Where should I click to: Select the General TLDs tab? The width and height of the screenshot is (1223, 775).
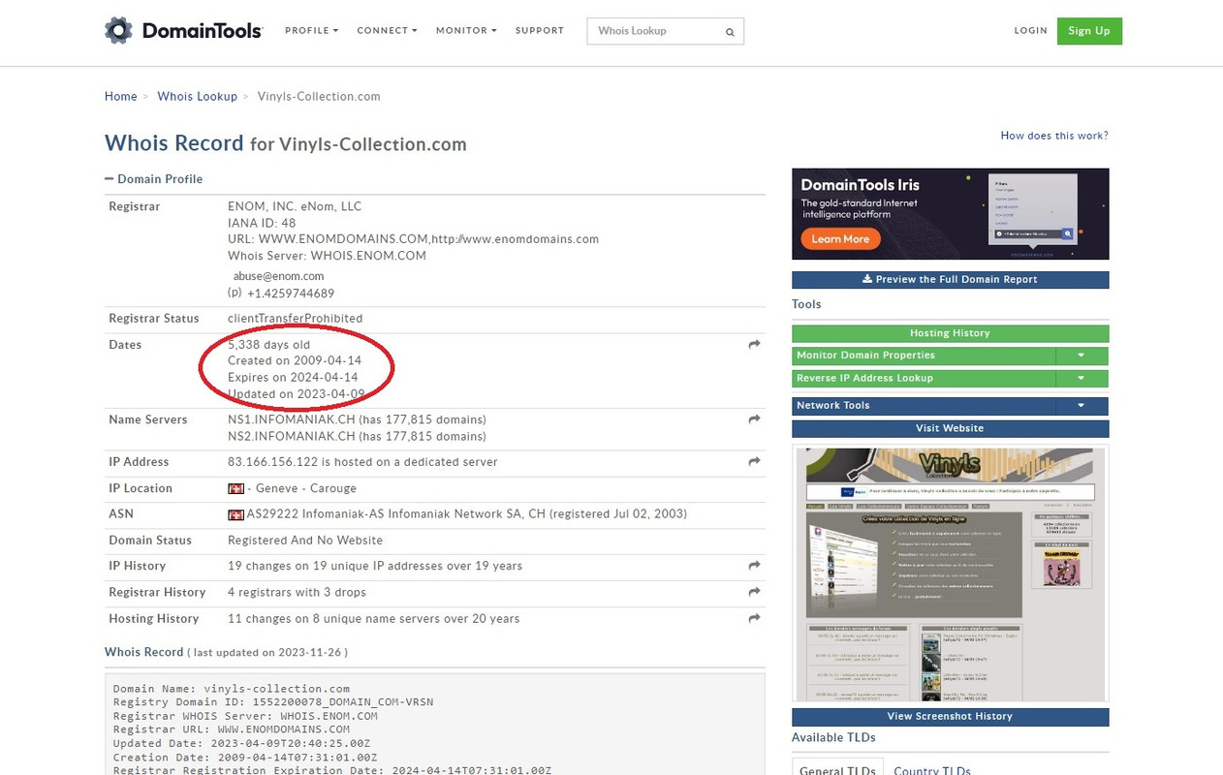pyautogui.click(x=837, y=770)
